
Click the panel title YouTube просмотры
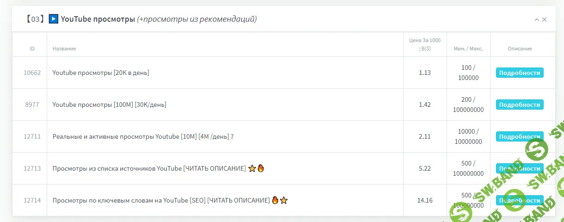point(98,19)
